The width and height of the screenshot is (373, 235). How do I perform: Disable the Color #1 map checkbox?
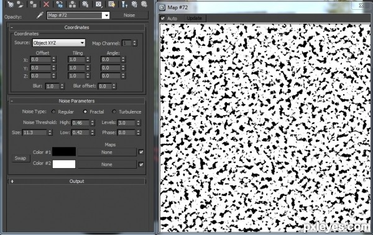point(141,152)
